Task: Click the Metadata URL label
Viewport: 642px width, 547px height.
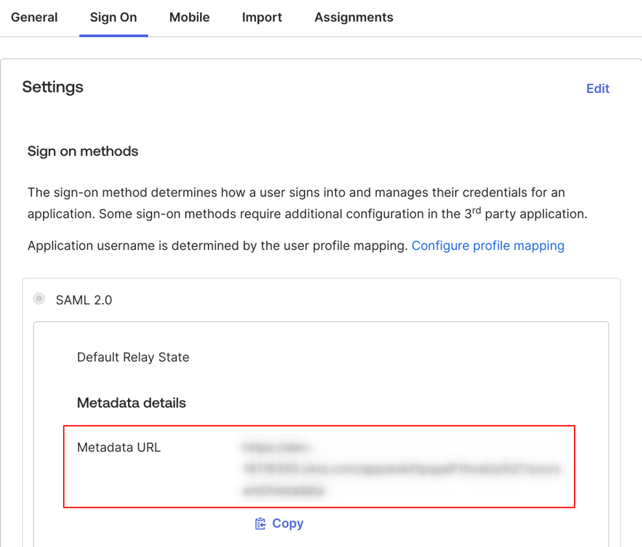Action: (119, 448)
